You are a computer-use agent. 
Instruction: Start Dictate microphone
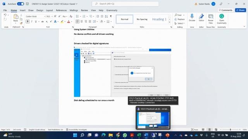[x=192, y=18]
